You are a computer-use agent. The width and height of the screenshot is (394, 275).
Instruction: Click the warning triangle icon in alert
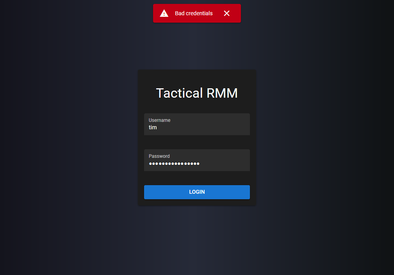click(164, 13)
